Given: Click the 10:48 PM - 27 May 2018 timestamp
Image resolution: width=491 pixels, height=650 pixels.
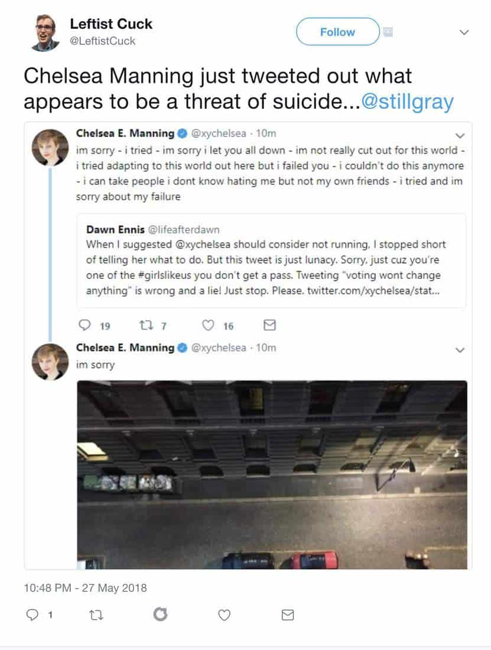Looking at the screenshot, I should (85, 588).
